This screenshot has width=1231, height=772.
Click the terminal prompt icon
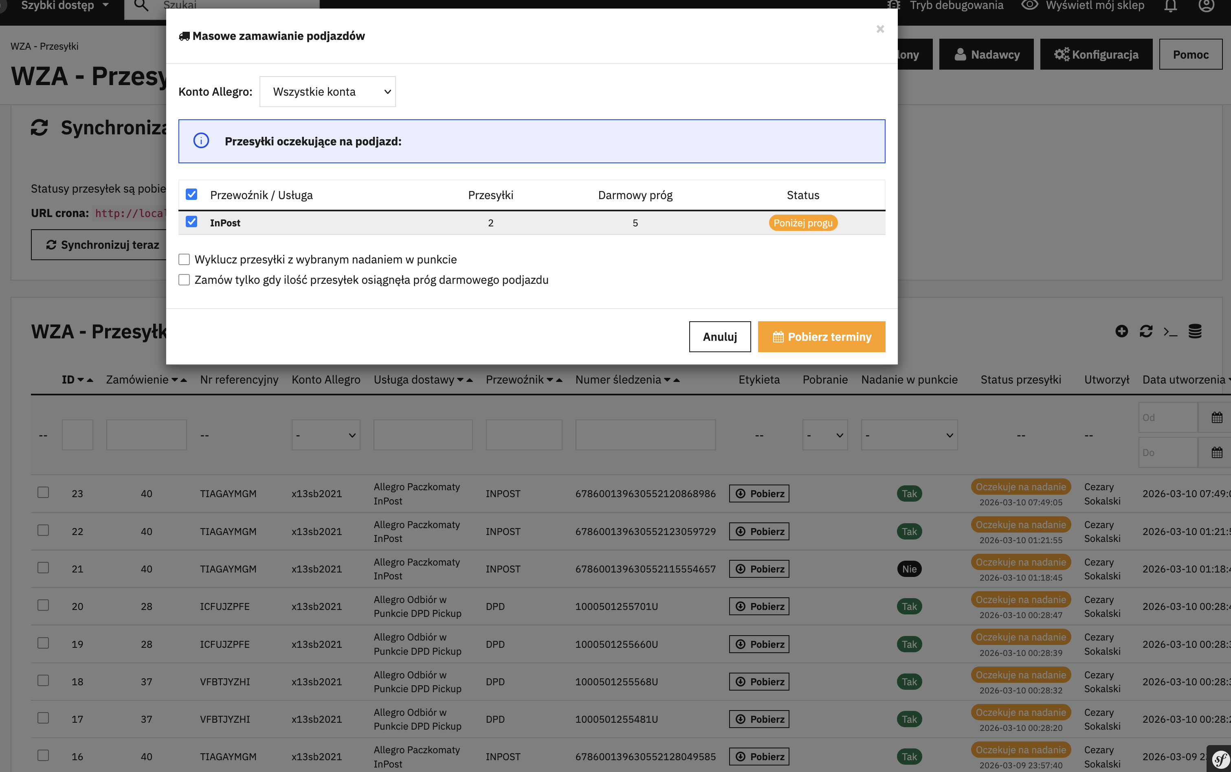pyautogui.click(x=1170, y=332)
